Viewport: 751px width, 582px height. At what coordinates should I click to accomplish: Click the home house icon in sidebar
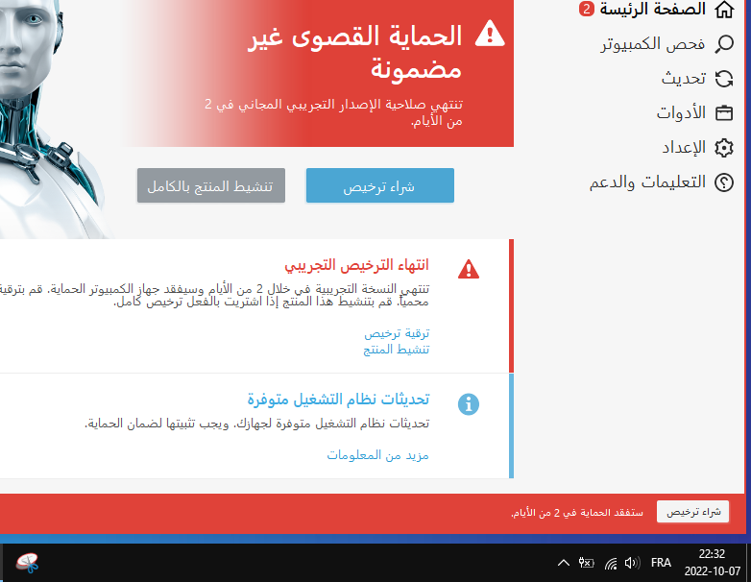(724, 9)
